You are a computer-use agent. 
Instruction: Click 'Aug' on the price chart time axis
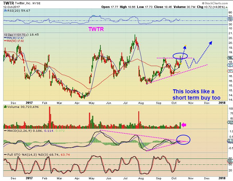click(x=141, y=103)
